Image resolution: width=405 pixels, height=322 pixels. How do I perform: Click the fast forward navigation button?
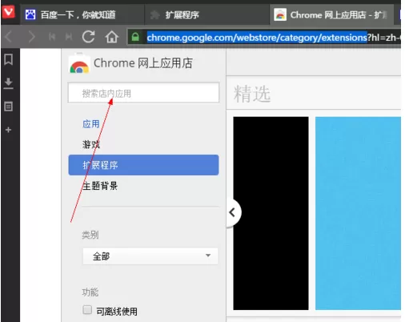tap(69, 37)
